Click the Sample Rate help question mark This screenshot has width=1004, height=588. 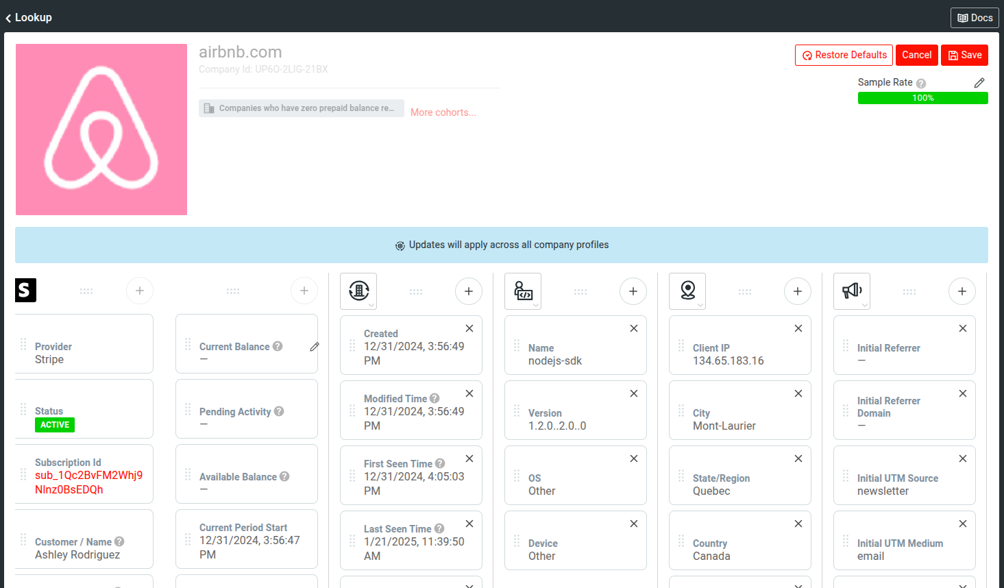click(921, 82)
